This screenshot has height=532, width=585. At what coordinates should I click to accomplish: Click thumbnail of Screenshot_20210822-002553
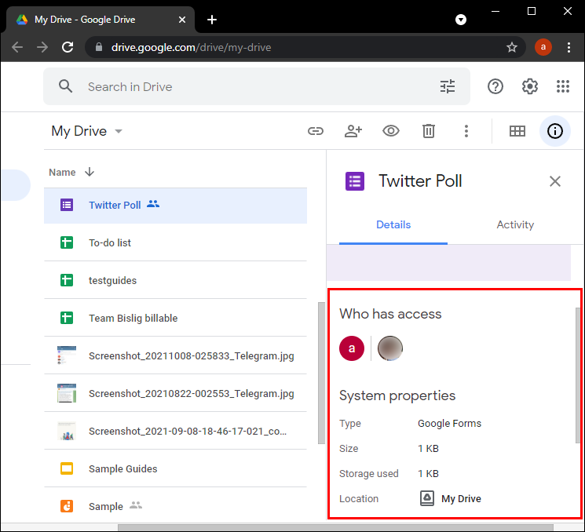(67, 393)
